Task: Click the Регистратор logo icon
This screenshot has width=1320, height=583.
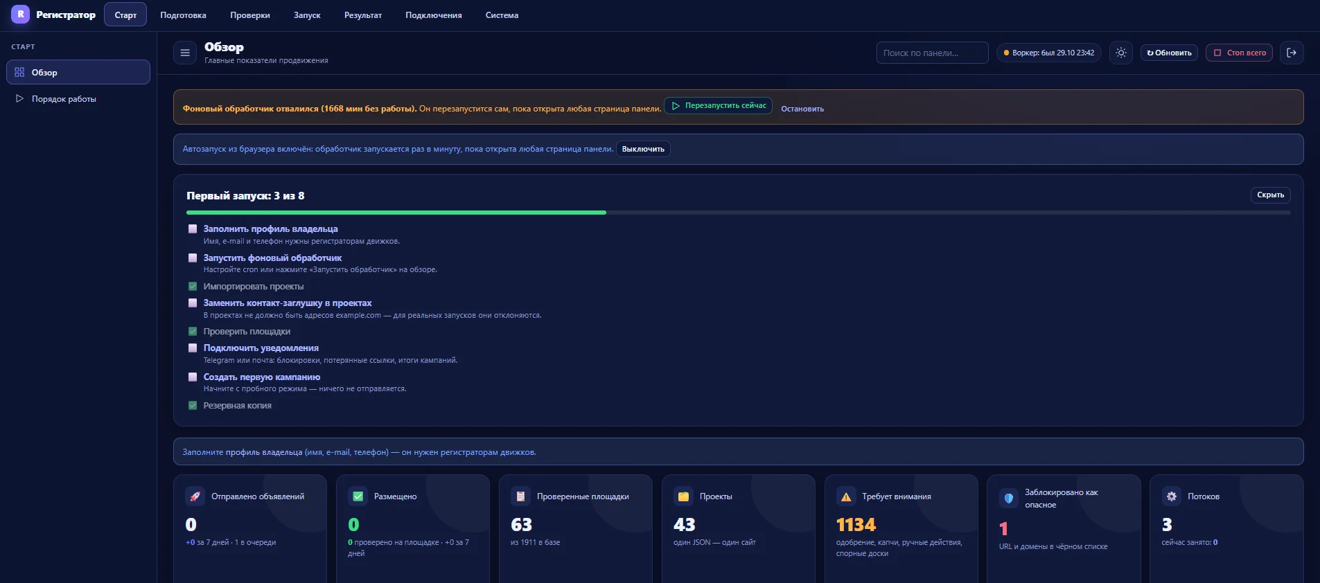Action: [20, 14]
